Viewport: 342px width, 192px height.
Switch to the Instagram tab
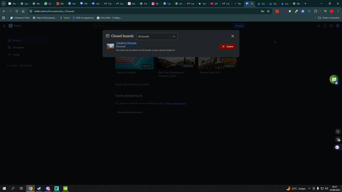pos(155,3)
